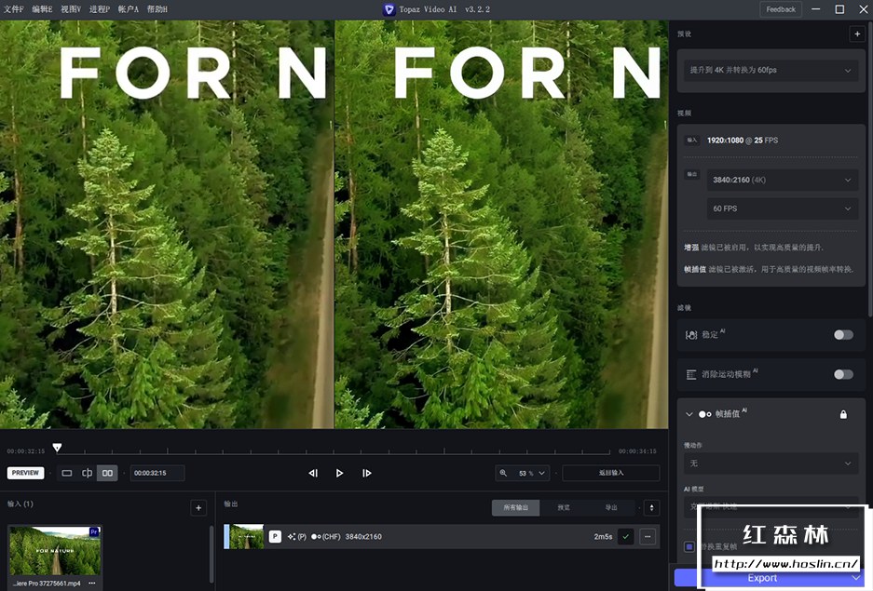873x591 pixels.
Task: Open the 视图V menu
Action: pyautogui.click(x=71, y=9)
